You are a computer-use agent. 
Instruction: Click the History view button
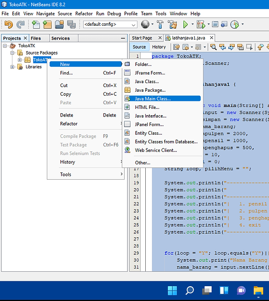tap(159, 47)
